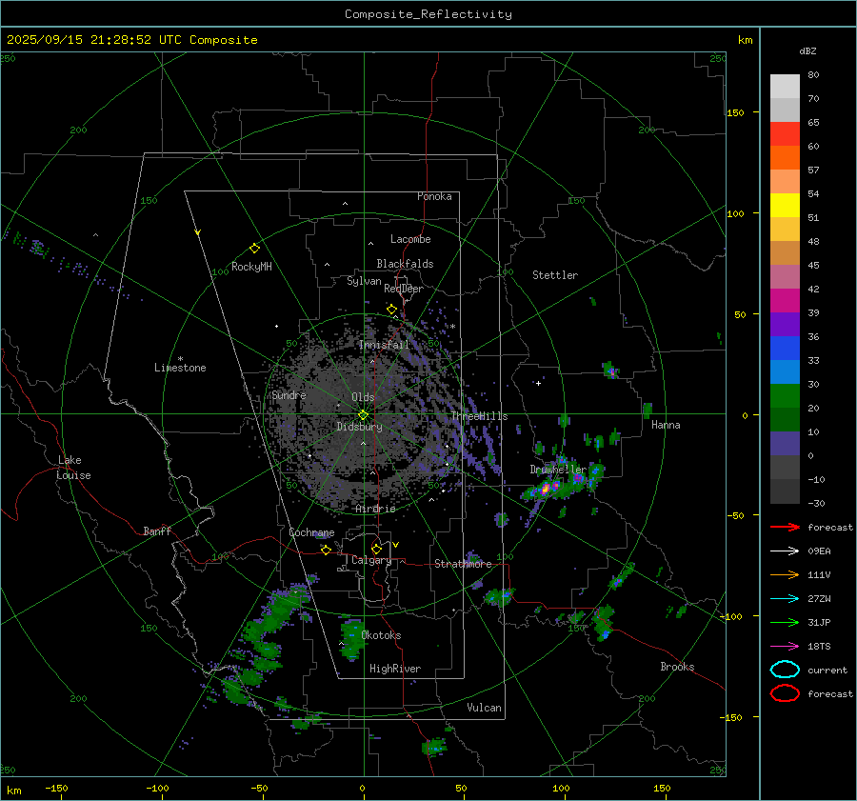Click the cyan current ellipse icon
857x801 pixels.
click(785, 670)
